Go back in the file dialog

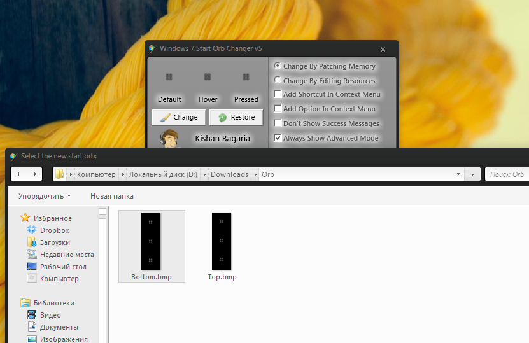point(18,174)
